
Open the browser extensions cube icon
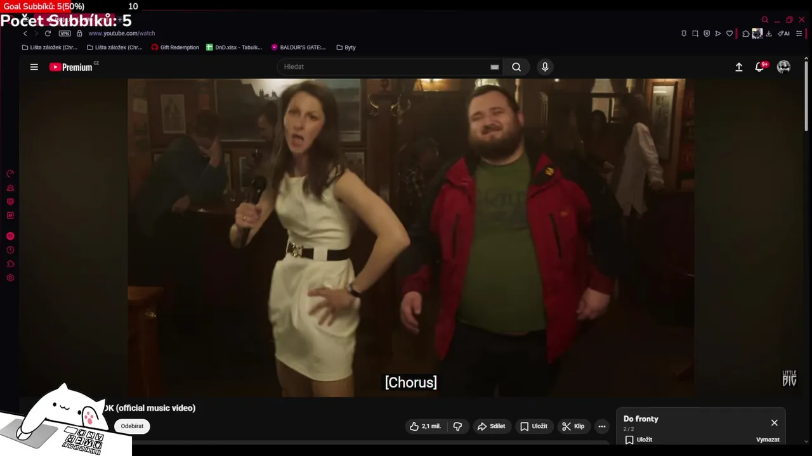tap(746, 34)
